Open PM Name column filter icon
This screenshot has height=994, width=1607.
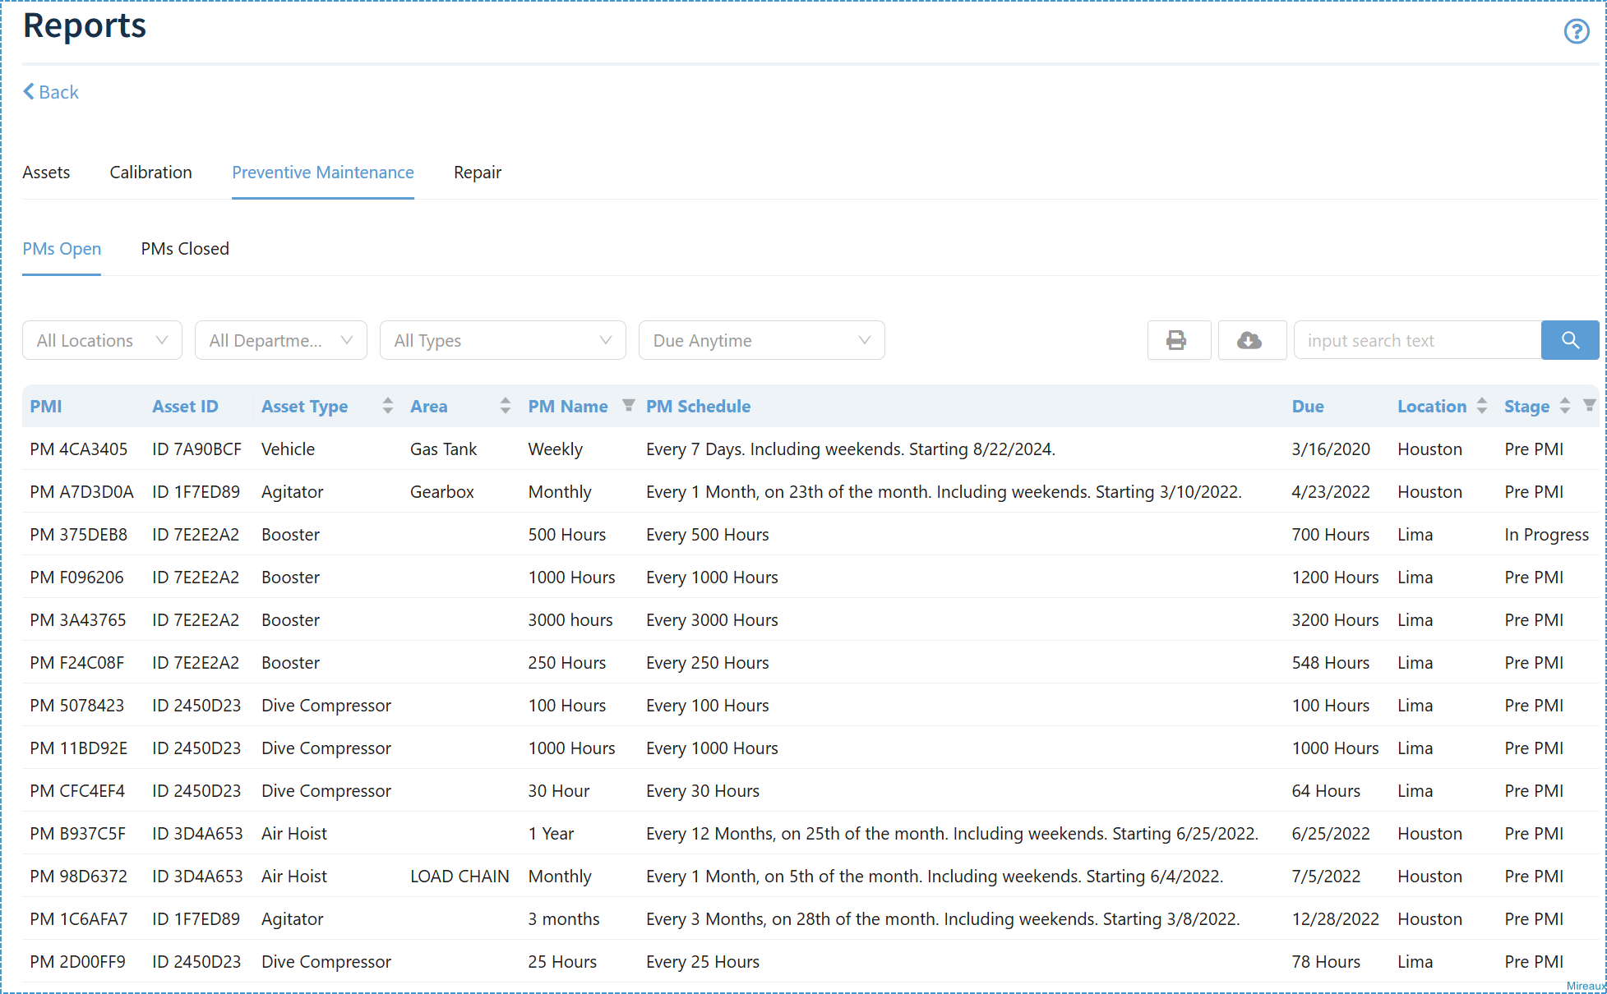click(629, 405)
